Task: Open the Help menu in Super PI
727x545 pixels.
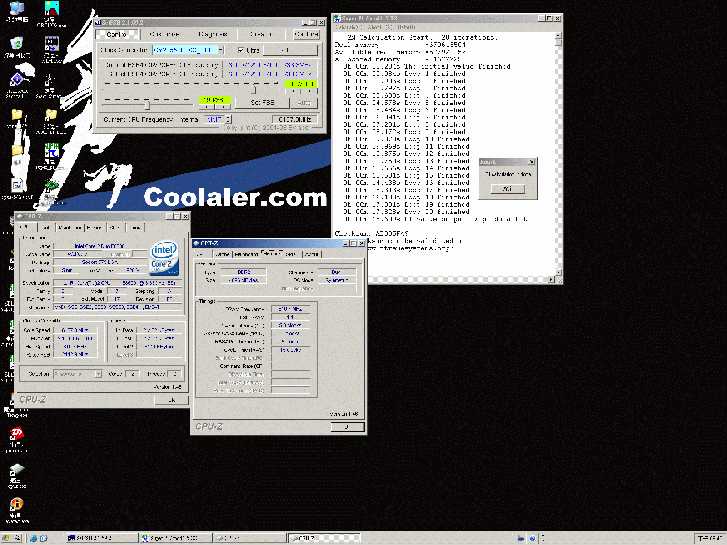Action: click(406, 27)
